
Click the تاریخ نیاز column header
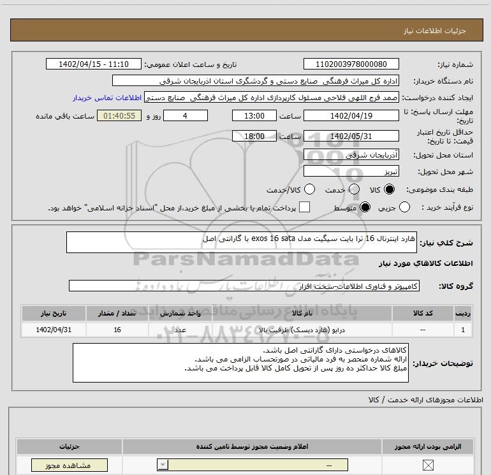pyautogui.click(x=54, y=314)
